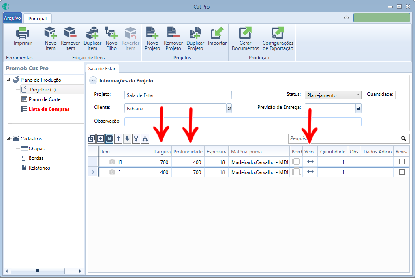Click the Projeto name input field

(178, 95)
